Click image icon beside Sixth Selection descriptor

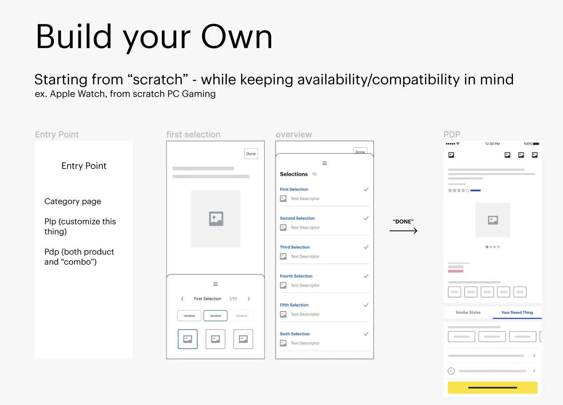click(283, 343)
